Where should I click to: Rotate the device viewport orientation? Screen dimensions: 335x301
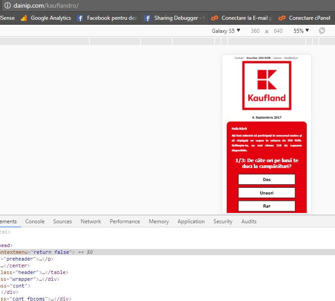322,31
